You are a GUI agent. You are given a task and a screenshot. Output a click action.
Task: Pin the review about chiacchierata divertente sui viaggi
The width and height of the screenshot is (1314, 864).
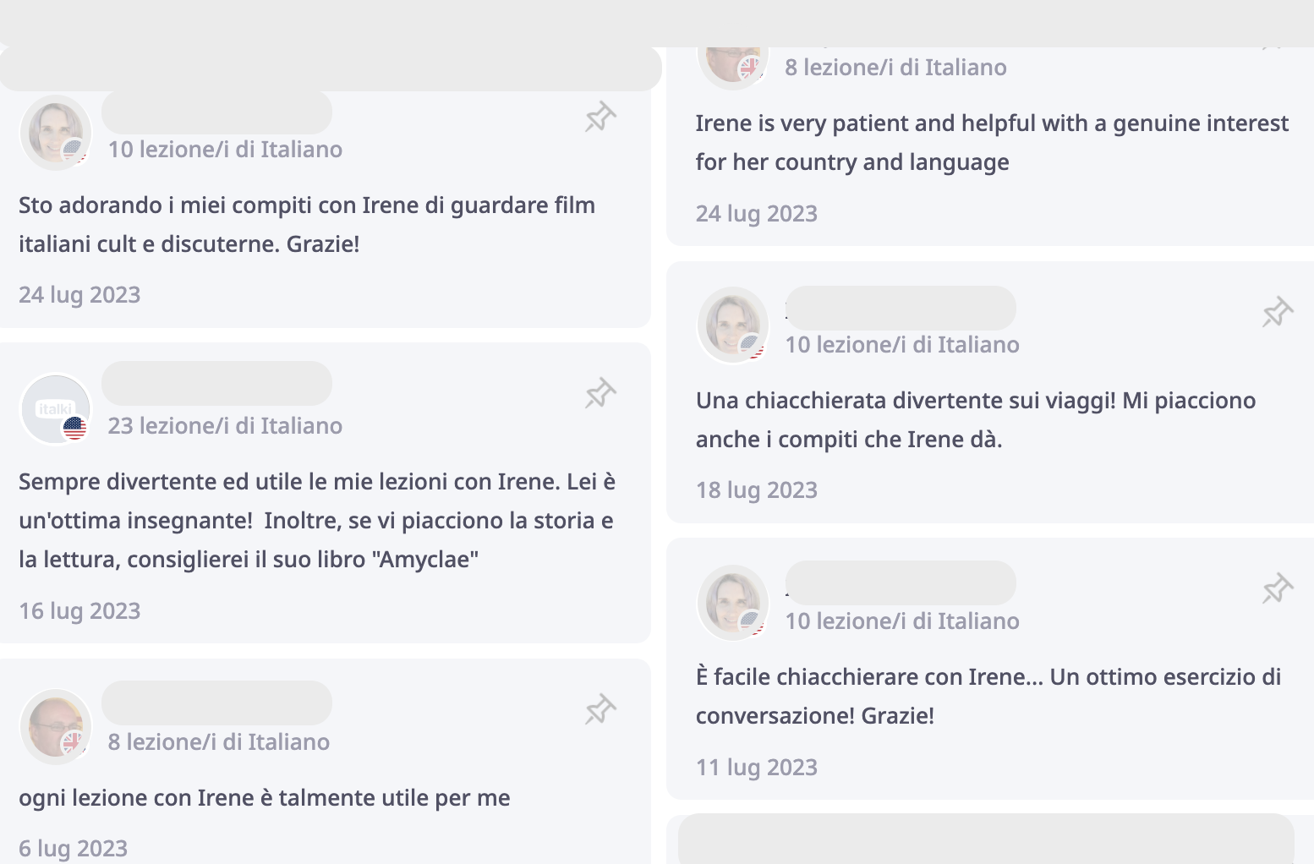[1278, 312]
